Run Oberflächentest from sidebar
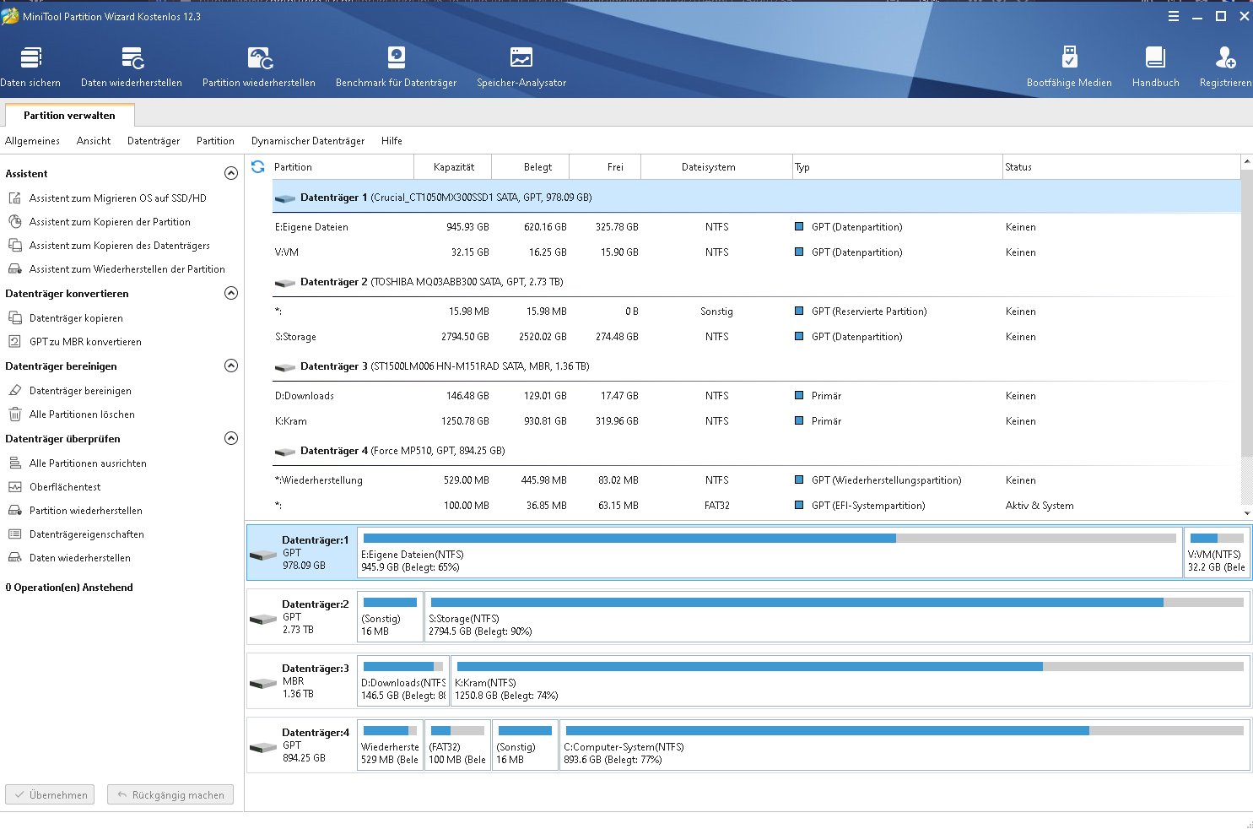This screenshot has height=829, width=1253. coord(65,487)
